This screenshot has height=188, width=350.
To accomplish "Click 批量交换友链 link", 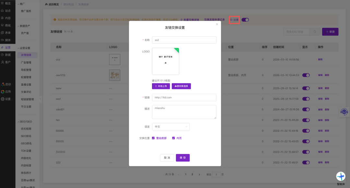I will tap(190, 20).
